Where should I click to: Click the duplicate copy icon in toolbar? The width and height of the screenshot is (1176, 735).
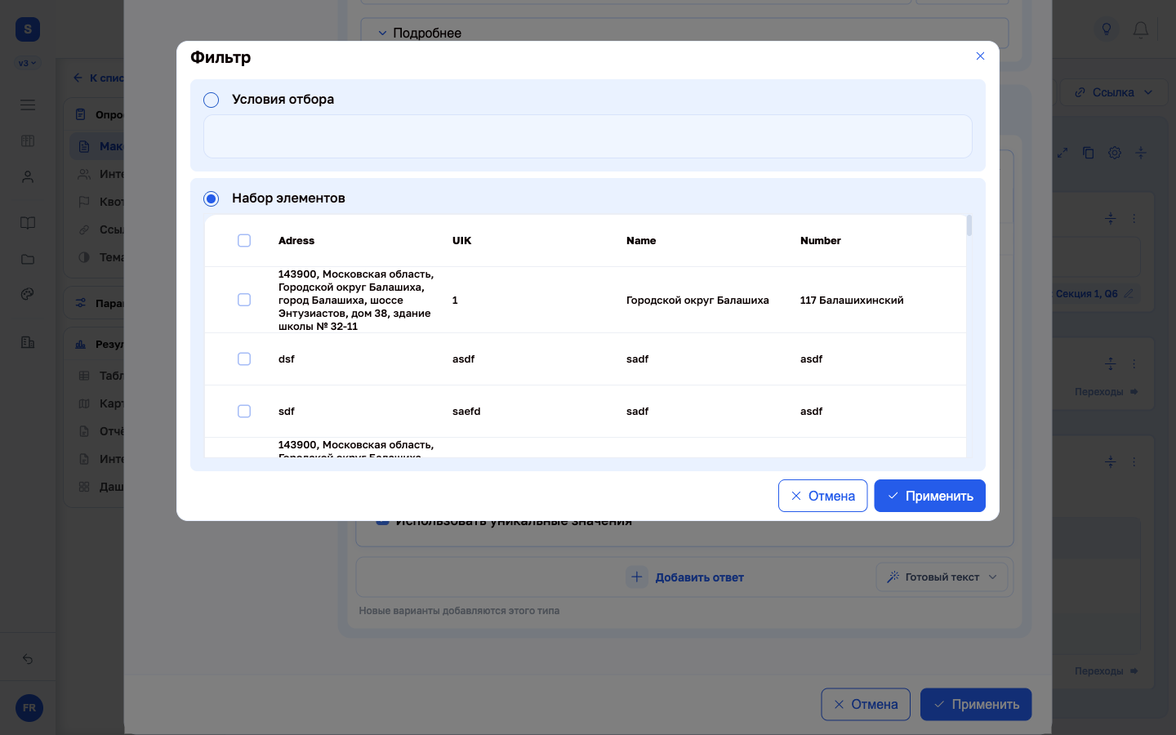pos(1088,153)
